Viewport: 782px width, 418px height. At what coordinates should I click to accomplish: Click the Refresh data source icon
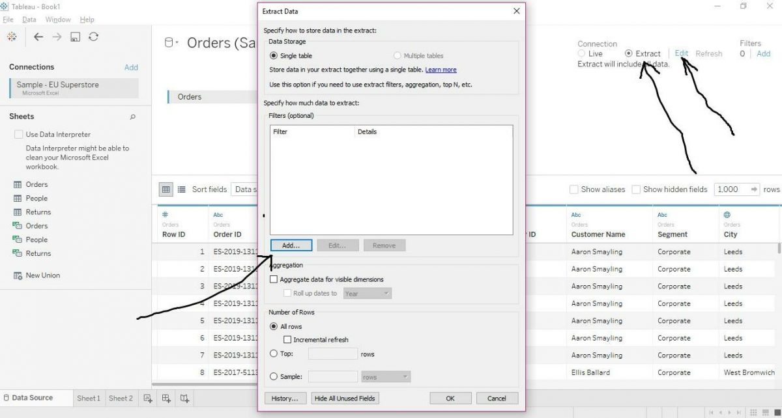coord(93,36)
